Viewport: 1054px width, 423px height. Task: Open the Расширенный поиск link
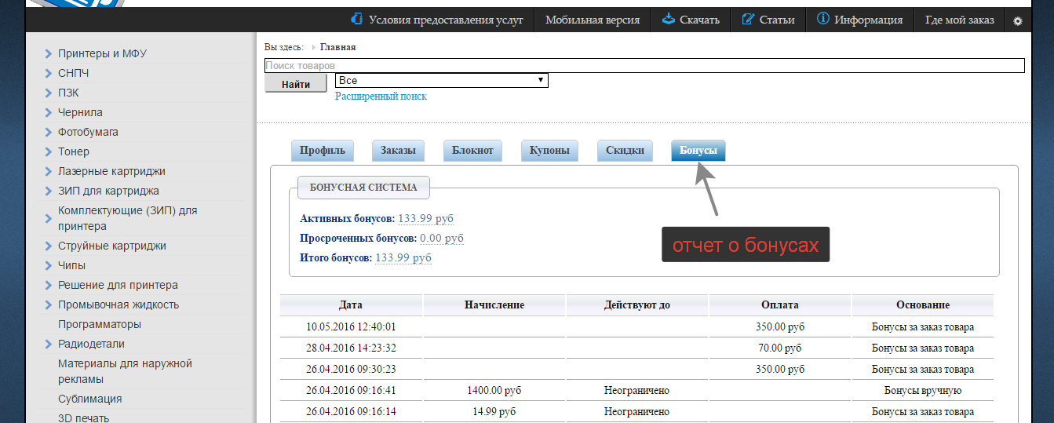click(x=381, y=97)
